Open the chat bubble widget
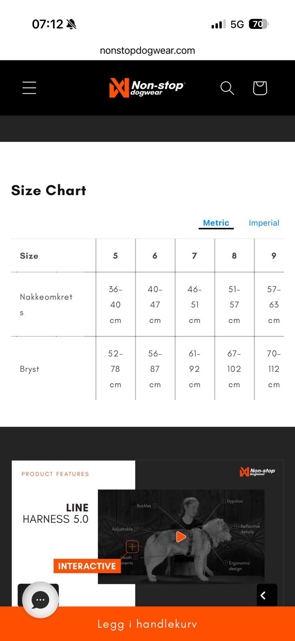The width and height of the screenshot is (295, 641). (40, 600)
